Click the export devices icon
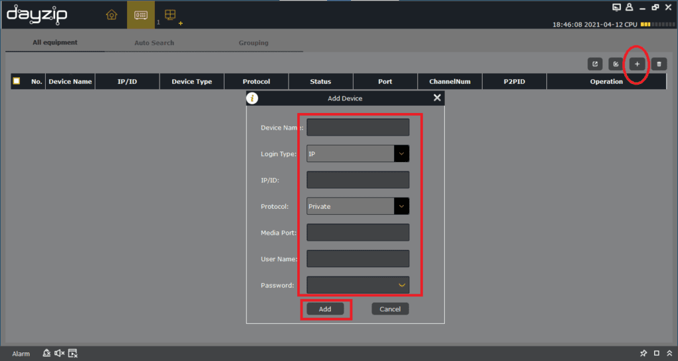This screenshot has height=361, width=678. (x=595, y=64)
